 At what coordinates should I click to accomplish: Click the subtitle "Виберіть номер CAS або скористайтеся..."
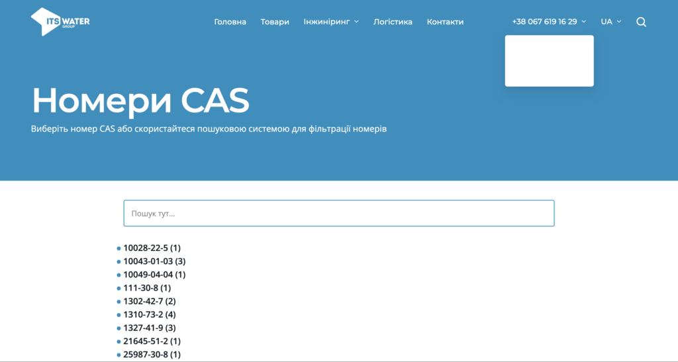coord(209,129)
